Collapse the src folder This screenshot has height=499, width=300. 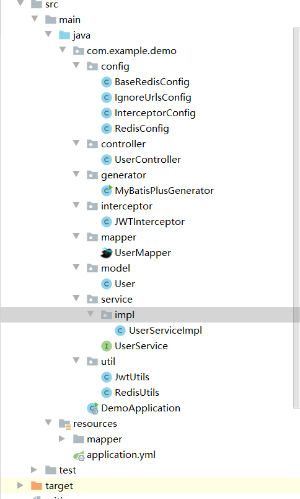20,4
